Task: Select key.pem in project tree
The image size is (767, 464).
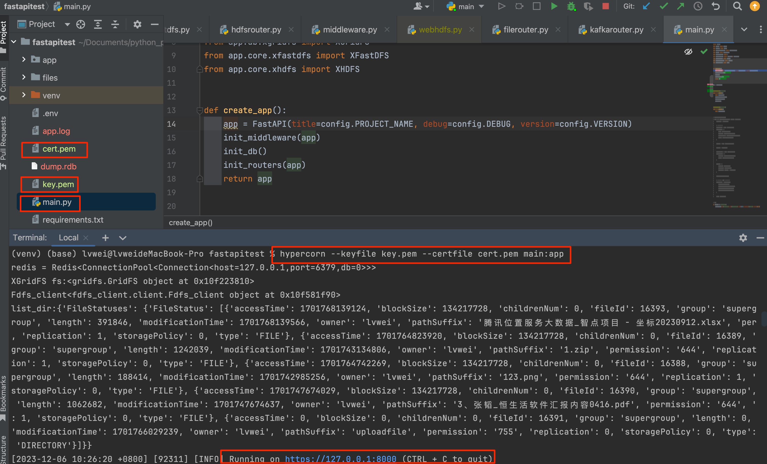Action: pyautogui.click(x=53, y=184)
